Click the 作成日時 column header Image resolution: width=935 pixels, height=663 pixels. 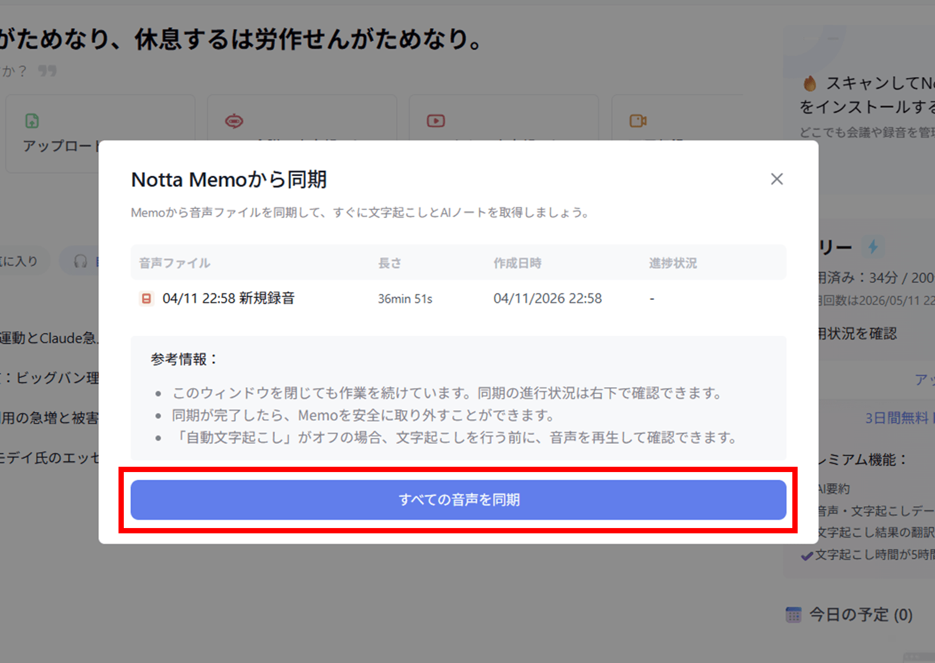tap(517, 263)
